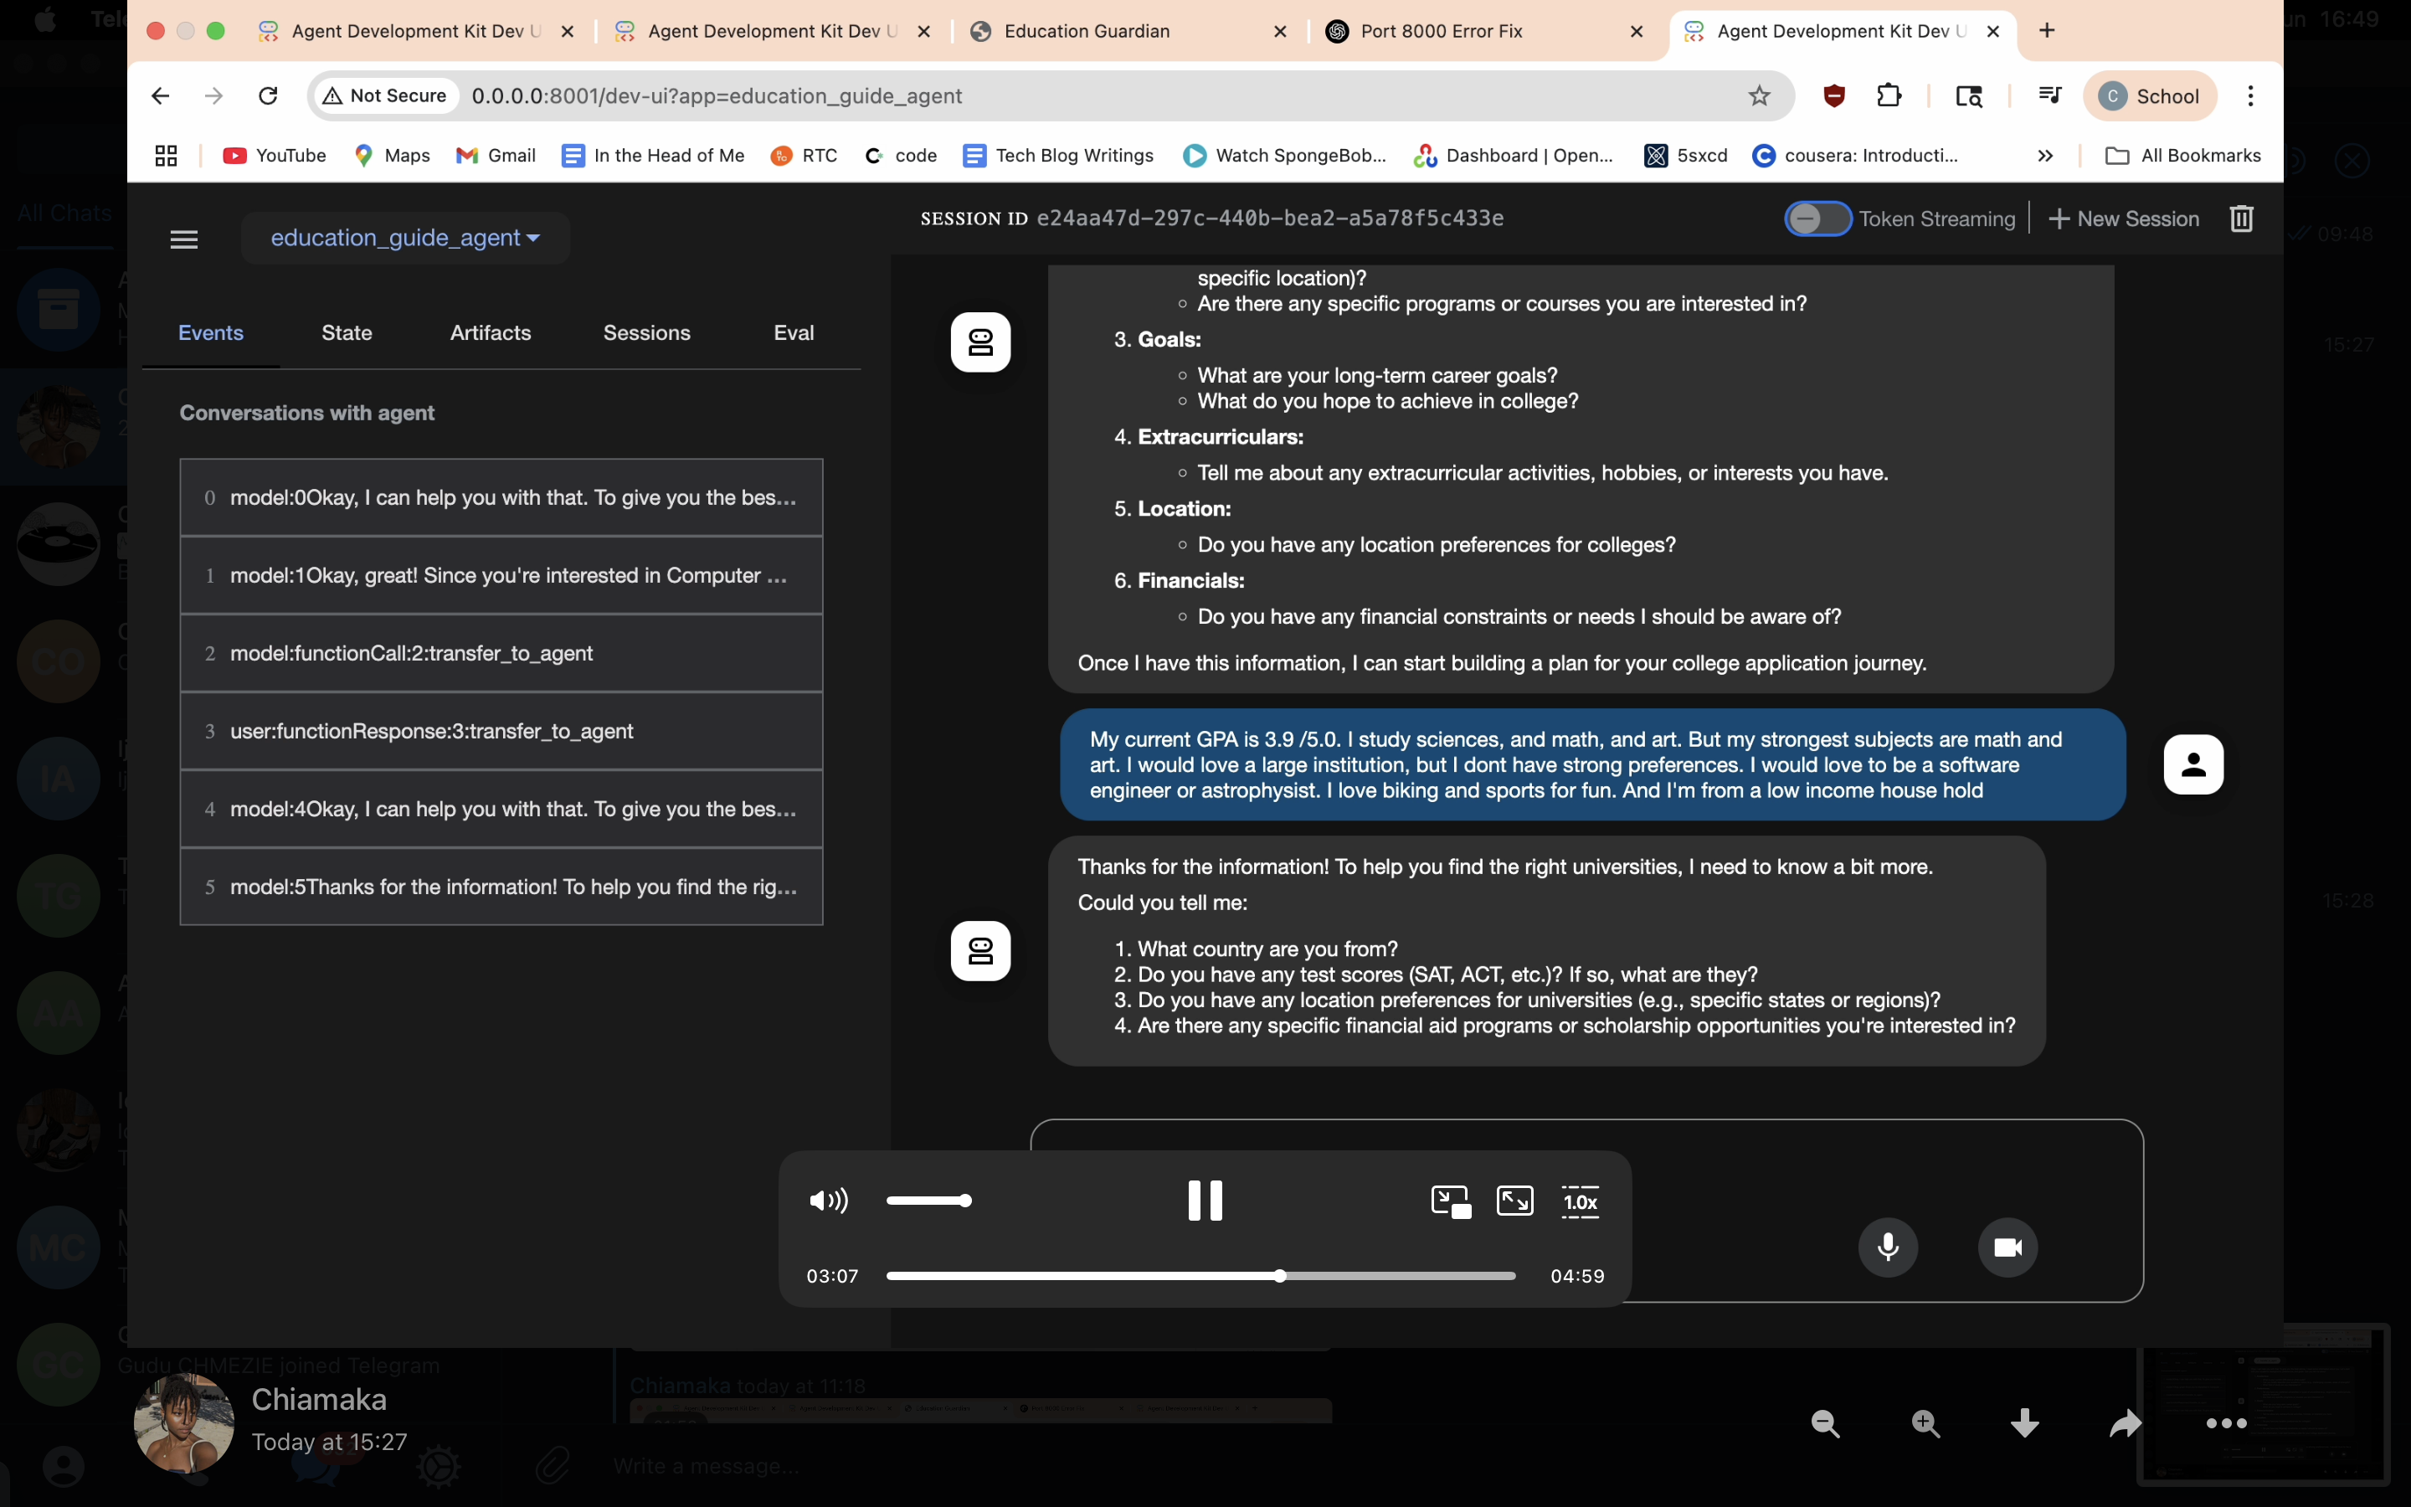Bookmark page with the star icon
The height and width of the screenshot is (1507, 2411).
(1758, 95)
